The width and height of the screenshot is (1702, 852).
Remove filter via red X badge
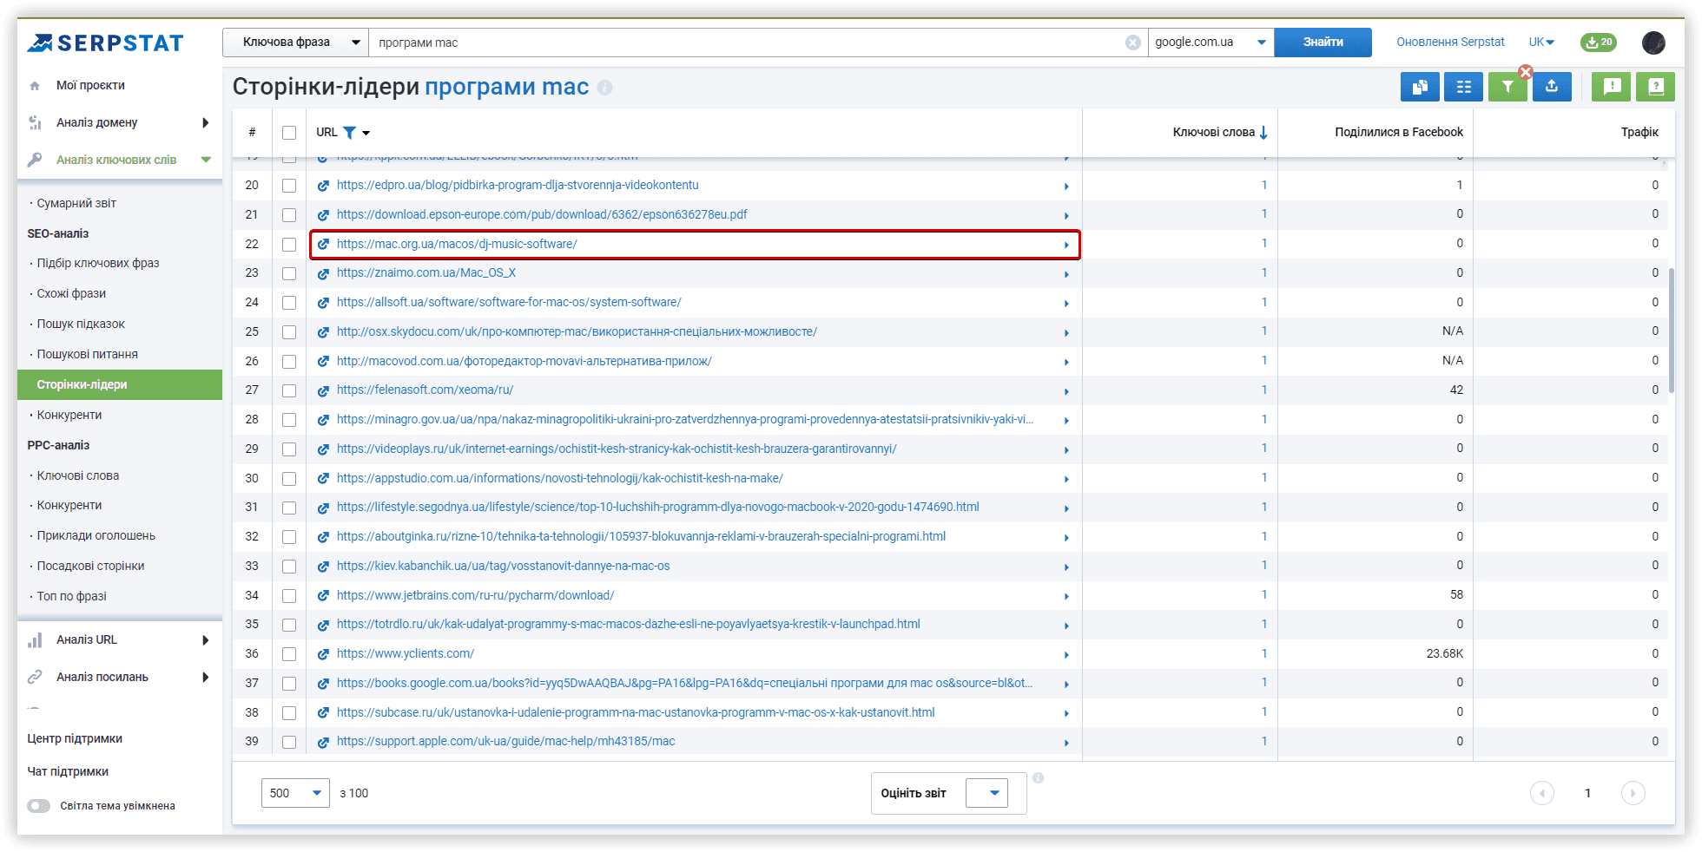[1526, 72]
